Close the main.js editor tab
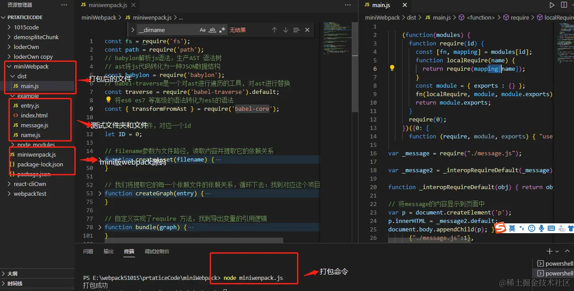The image size is (574, 291). (405, 5)
